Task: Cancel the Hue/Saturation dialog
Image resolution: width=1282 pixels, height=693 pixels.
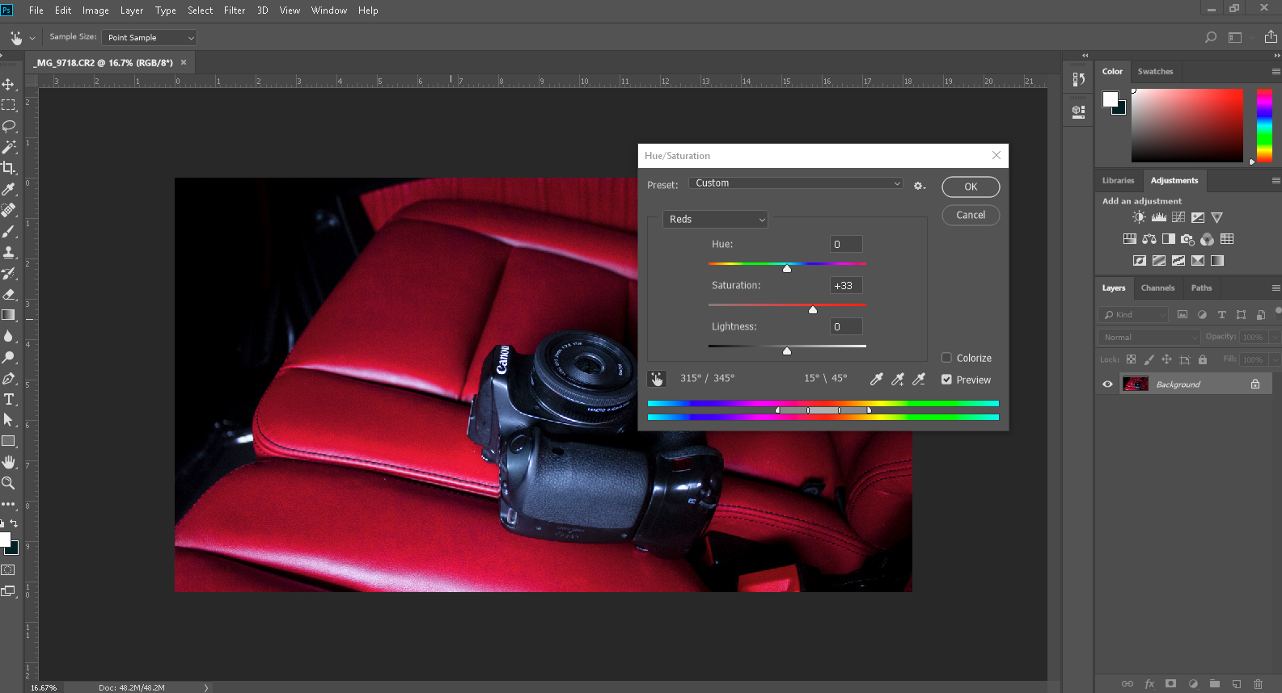Action: pos(971,215)
